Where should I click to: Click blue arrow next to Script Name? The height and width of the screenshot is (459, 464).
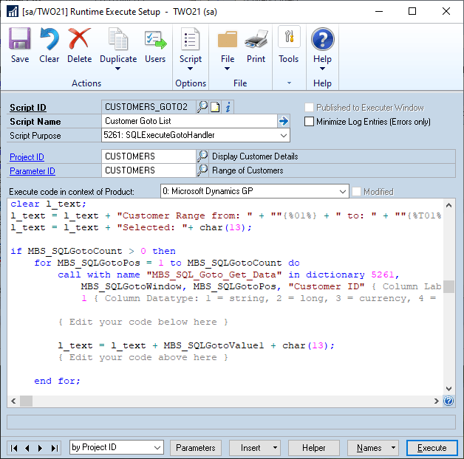[284, 121]
